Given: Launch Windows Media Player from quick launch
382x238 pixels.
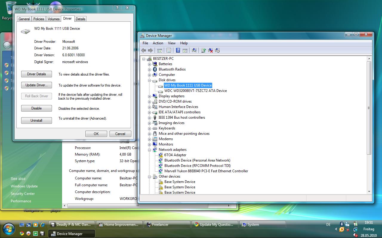Looking at the screenshot, I should point(36,225).
